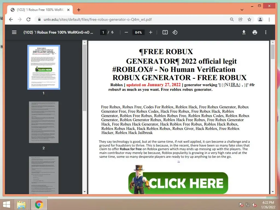Click the green CLICK HERE banner
The image size is (280, 210).
click(178, 183)
